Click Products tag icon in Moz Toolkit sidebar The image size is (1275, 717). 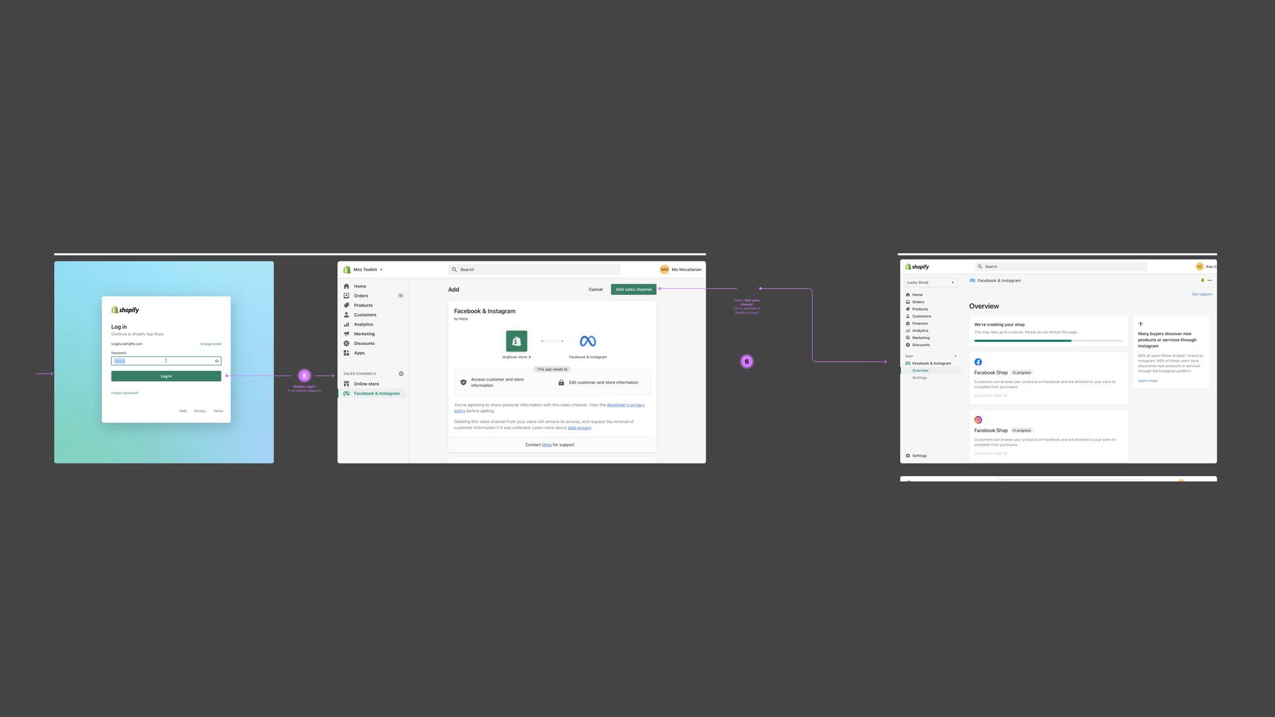coord(346,305)
